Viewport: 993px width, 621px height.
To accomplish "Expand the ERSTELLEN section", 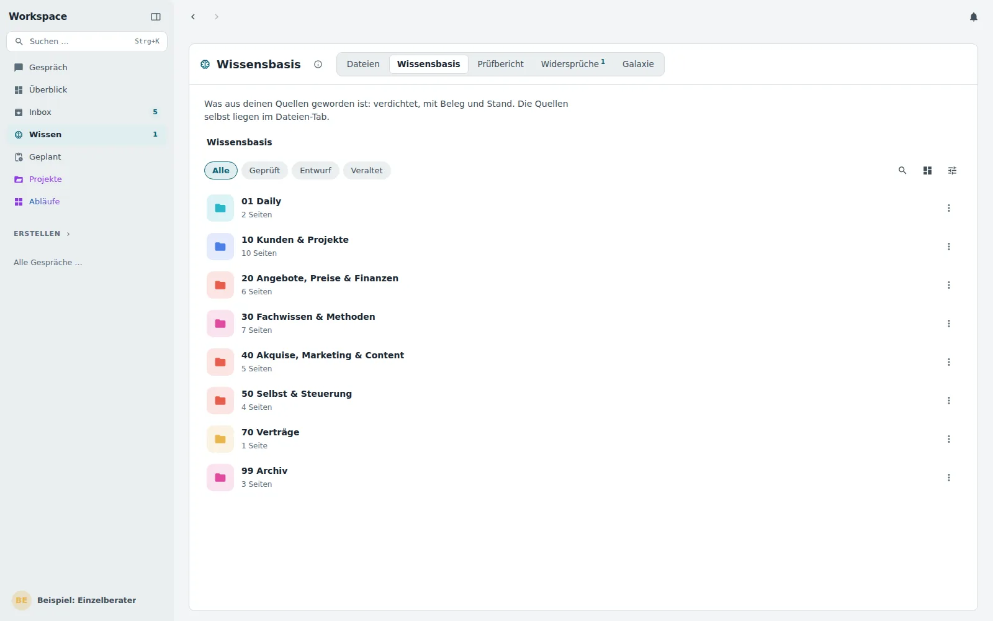I will (42, 234).
